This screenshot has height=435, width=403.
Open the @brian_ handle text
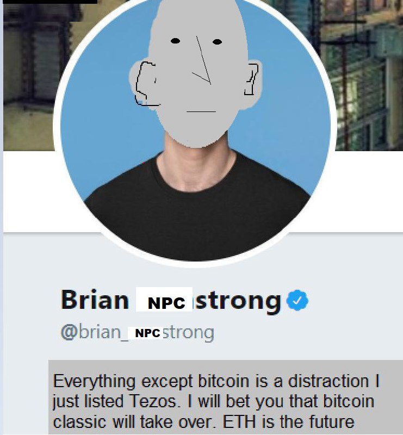point(95,332)
